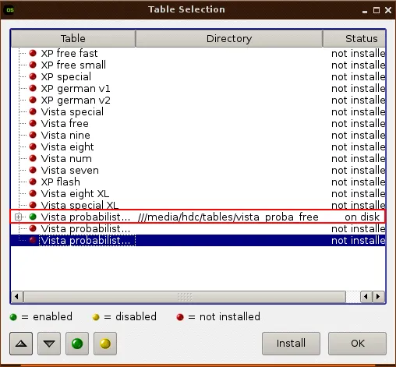Disable table with the yellow ball button
The width and height of the screenshot is (396, 367).
105,344
